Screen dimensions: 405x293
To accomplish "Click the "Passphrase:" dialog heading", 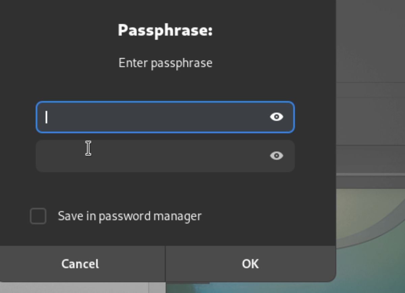I will (x=165, y=30).
